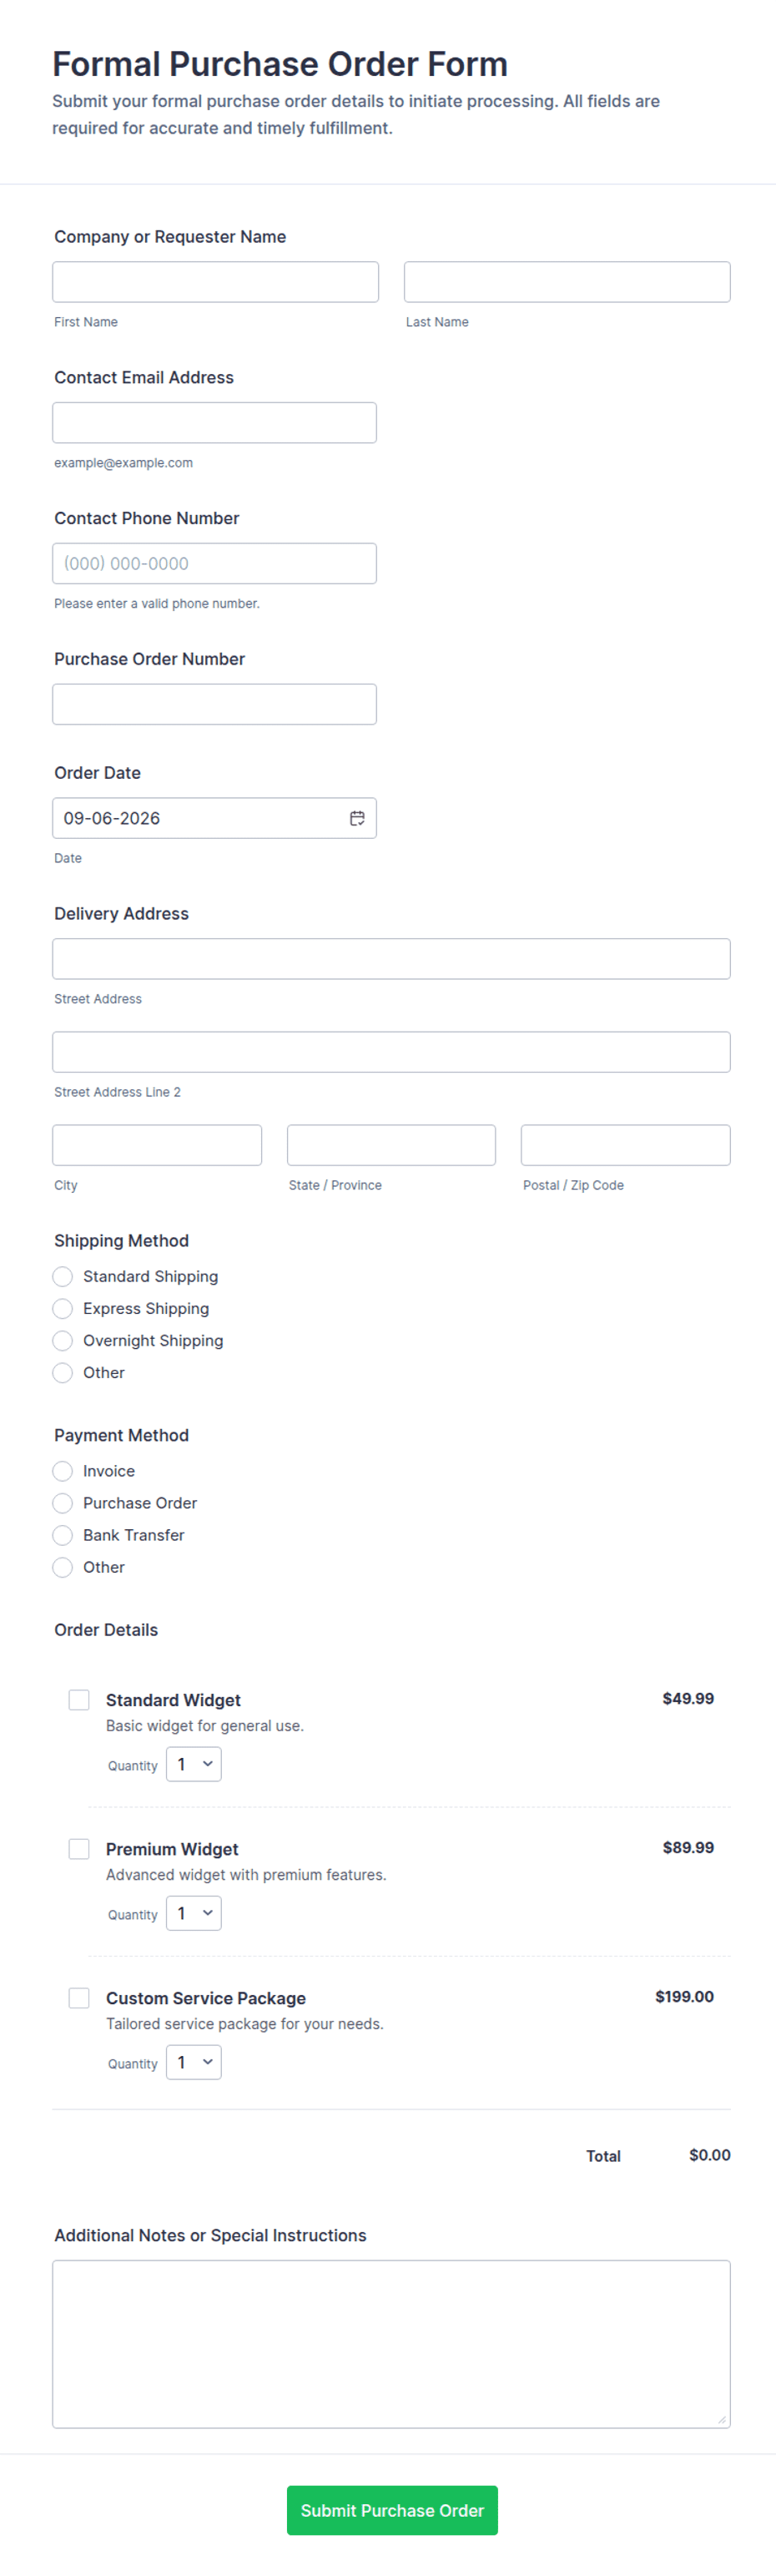
Task: Expand Custom Service Package quantity dropdown
Action: click(194, 2062)
